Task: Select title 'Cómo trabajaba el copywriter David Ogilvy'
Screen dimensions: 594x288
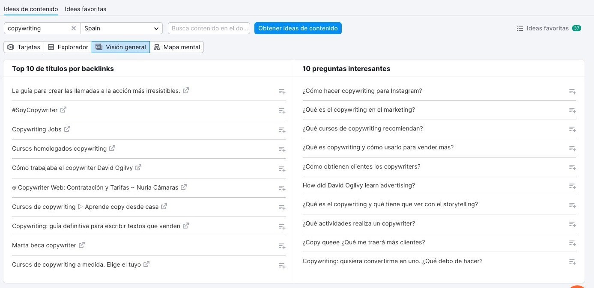Action: pyautogui.click(x=72, y=168)
